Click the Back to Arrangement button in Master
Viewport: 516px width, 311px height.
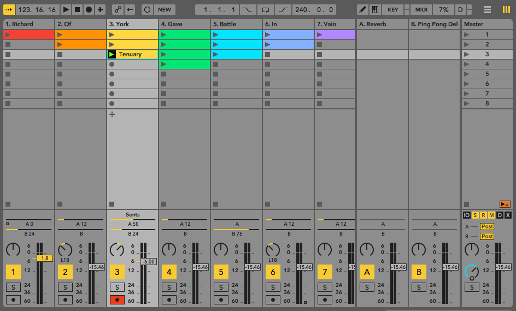click(505, 204)
